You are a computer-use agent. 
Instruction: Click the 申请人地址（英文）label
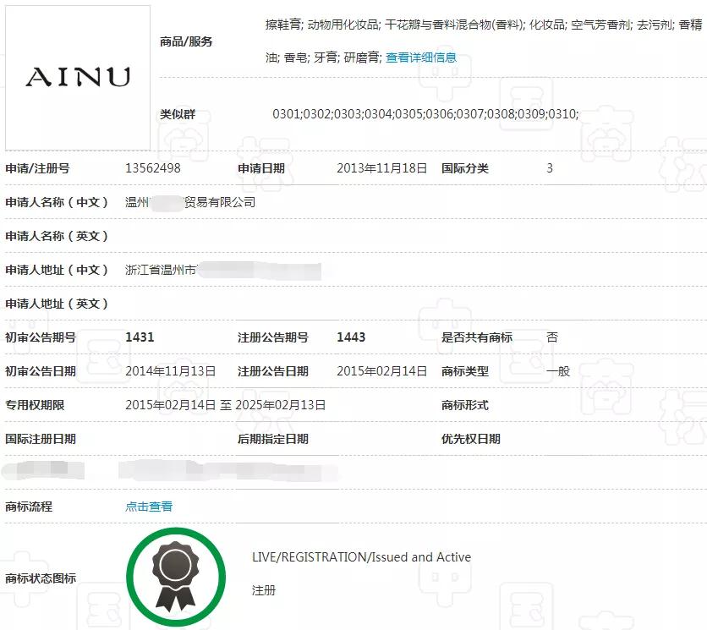(x=57, y=304)
